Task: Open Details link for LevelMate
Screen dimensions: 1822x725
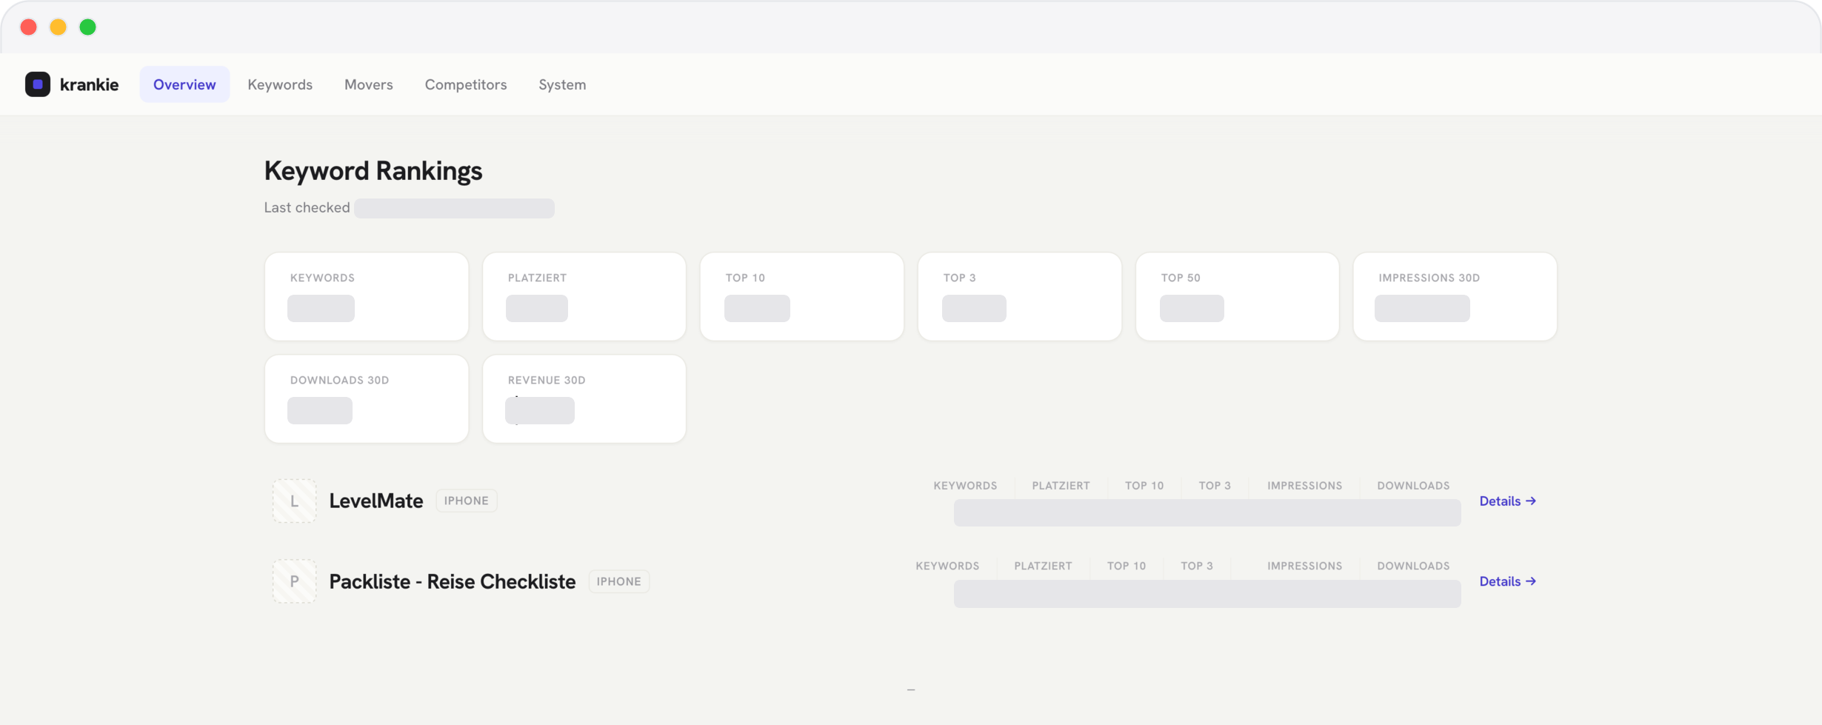Action: 1508,501
